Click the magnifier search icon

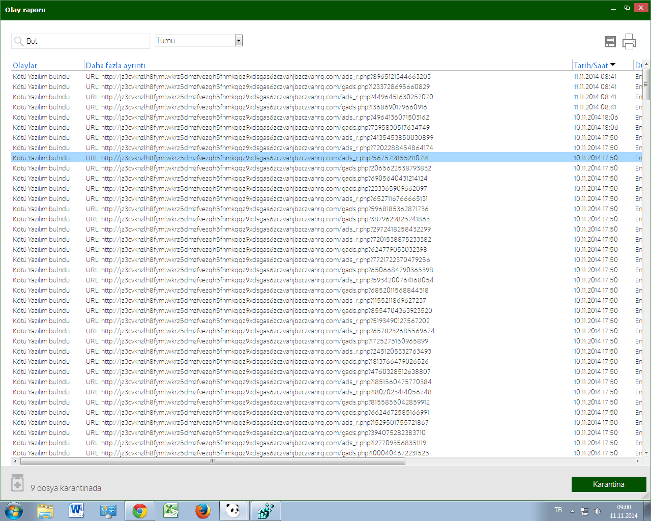point(19,41)
